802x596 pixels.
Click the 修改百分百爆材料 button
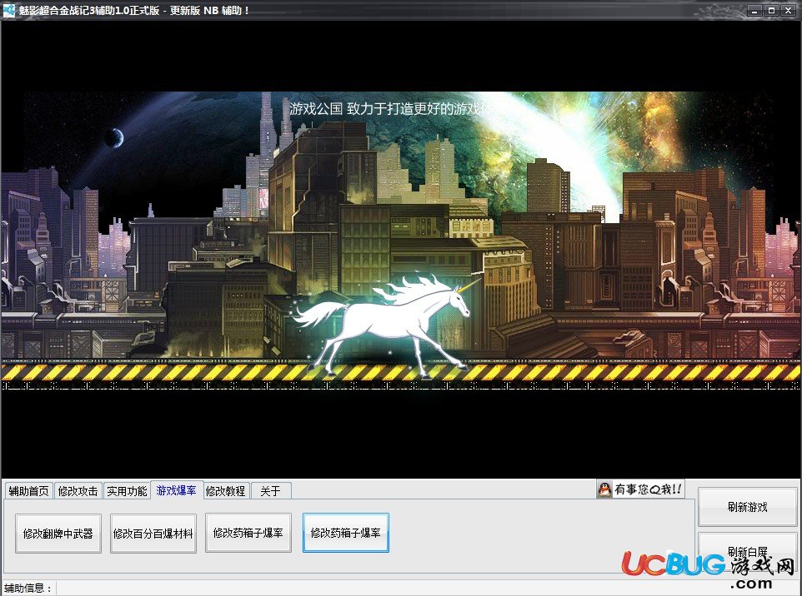153,534
